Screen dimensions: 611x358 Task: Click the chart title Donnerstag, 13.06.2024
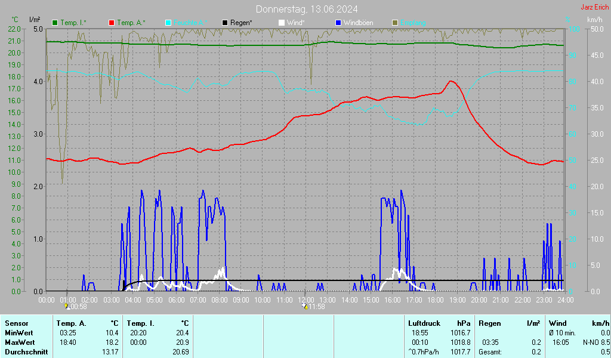coord(307,9)
